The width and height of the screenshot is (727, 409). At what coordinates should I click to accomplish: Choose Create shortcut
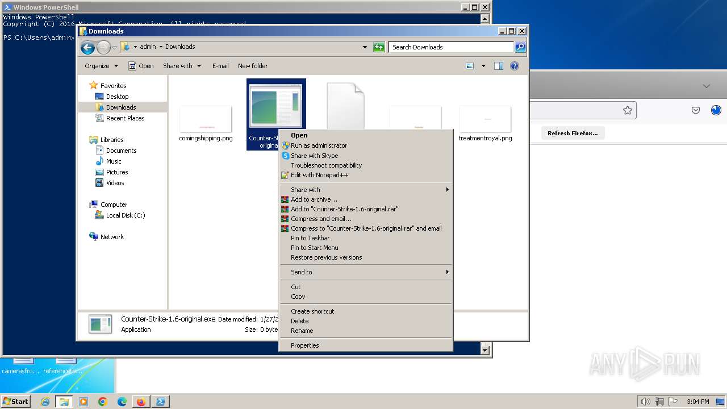(x=366, y=311)
